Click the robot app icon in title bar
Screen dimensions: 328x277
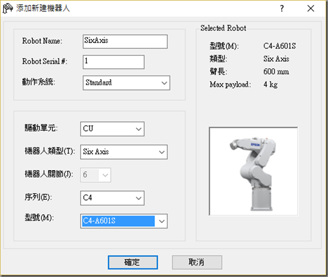8,8
